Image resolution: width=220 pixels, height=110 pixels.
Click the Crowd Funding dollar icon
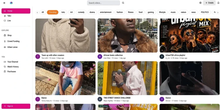5,41
